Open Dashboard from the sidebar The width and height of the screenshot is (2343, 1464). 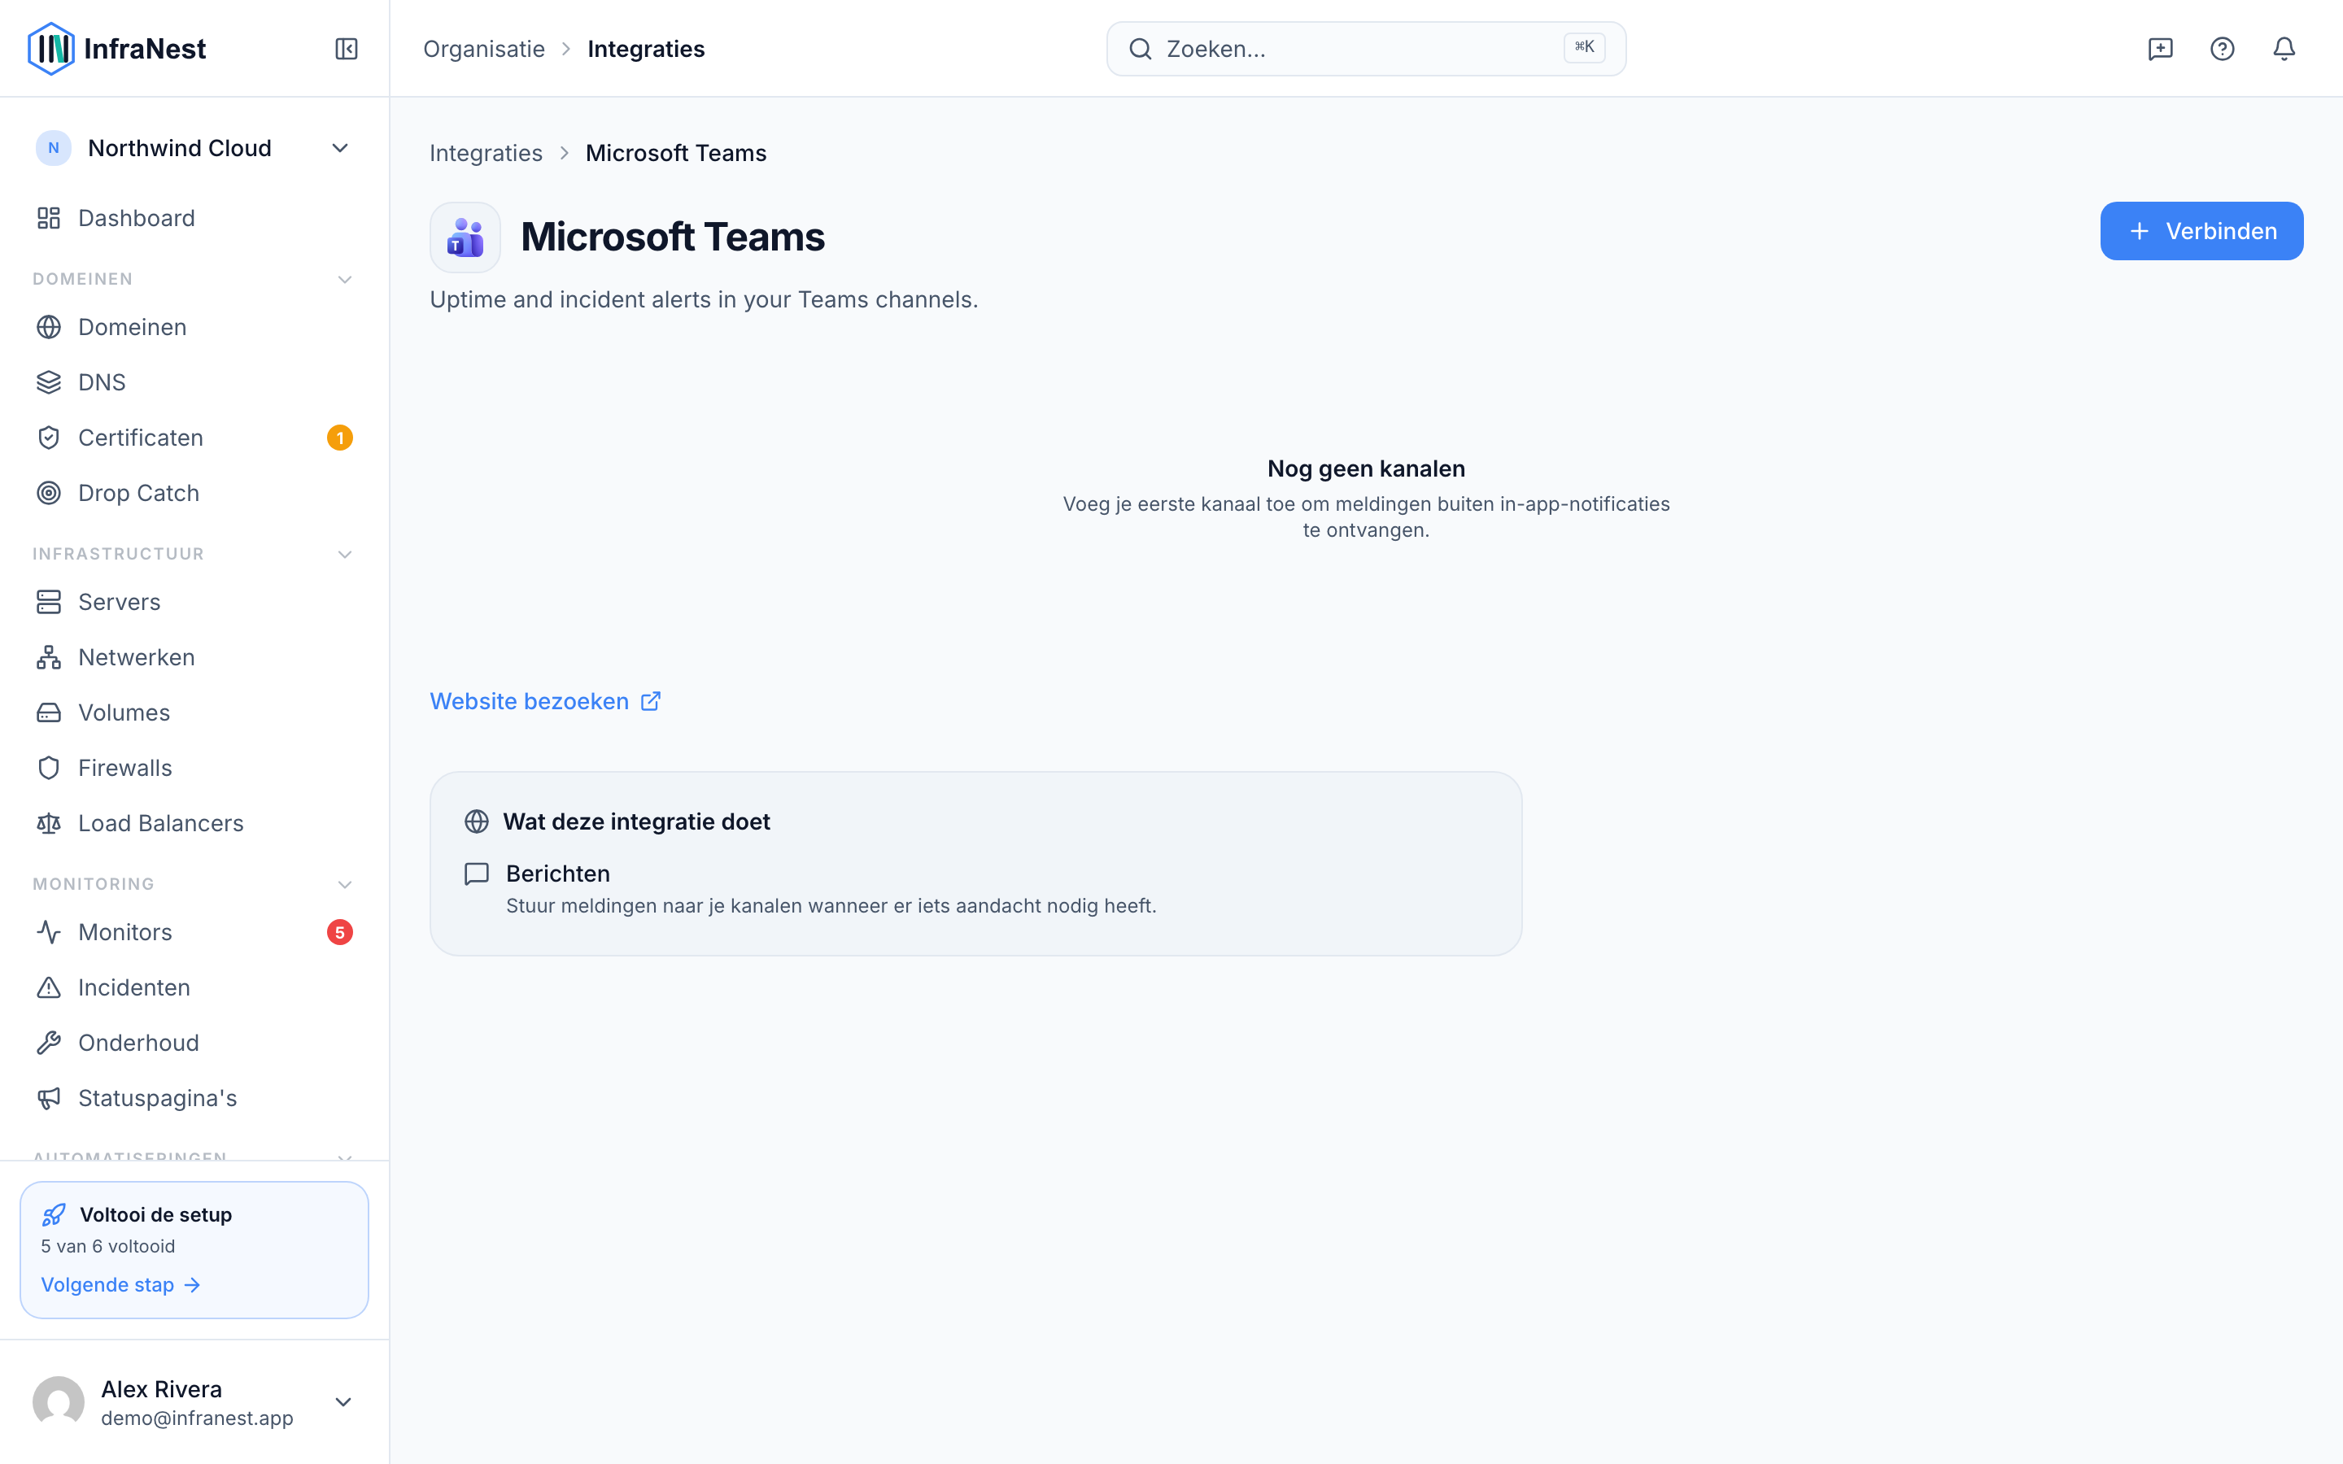[x=194, y=218]
